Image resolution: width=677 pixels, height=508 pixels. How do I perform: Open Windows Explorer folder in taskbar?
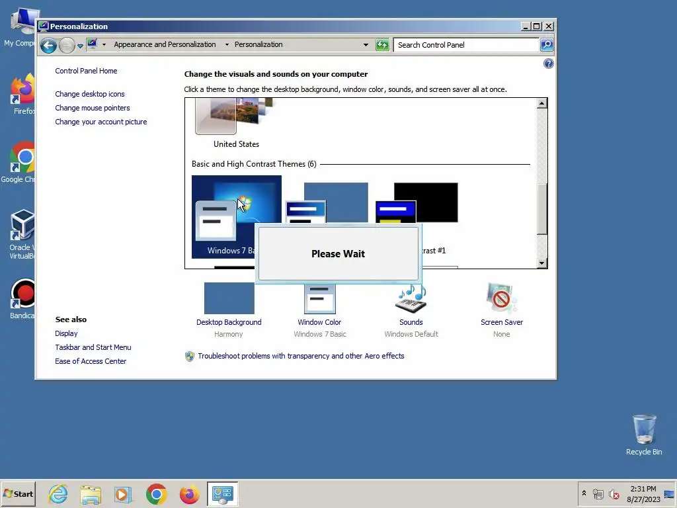[91, 493]
